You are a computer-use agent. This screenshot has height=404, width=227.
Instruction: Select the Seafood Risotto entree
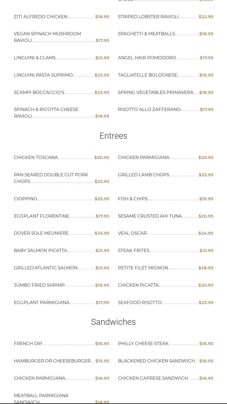pos(140,303)
